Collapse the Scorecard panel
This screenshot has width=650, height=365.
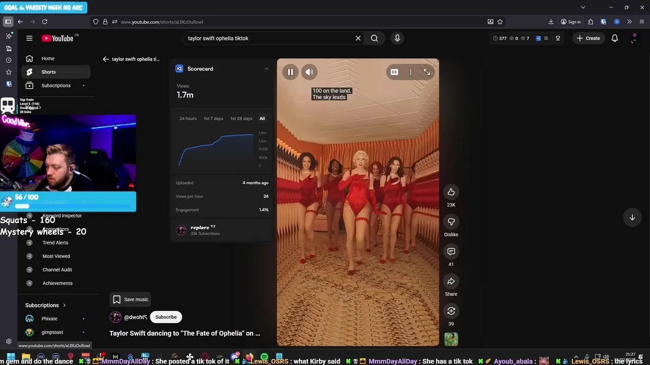pyautogui.click(x=267, y=69)
